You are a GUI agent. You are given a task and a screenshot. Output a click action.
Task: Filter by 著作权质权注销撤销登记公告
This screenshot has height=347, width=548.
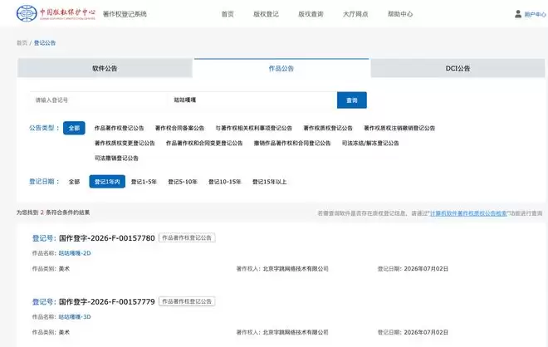click(399, 128)
